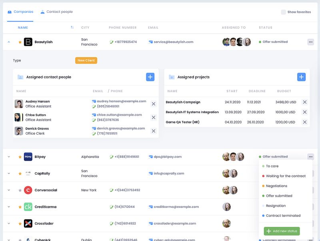
Task: Delete the Beautylish Campaign project
Action: click(304, 102)
